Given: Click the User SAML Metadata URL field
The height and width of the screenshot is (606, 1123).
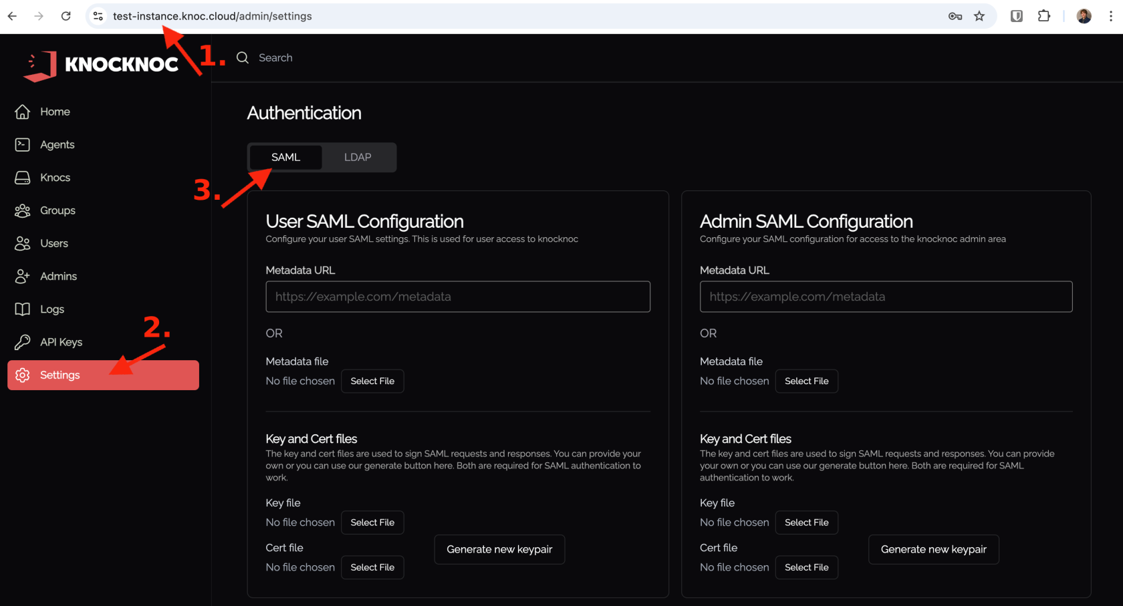Looking at the screenshot, I should pos(457,296).
